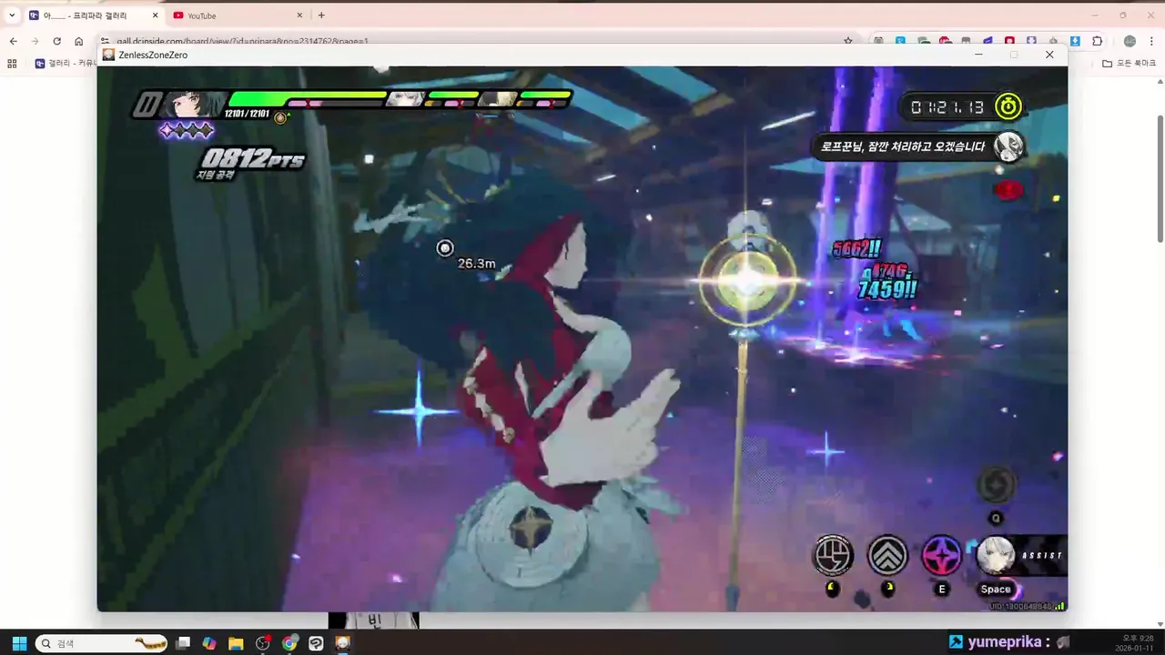Activate the special attack E skill icon
Image resolution: width=1165 pixels, height=655 pixels.
942,554
